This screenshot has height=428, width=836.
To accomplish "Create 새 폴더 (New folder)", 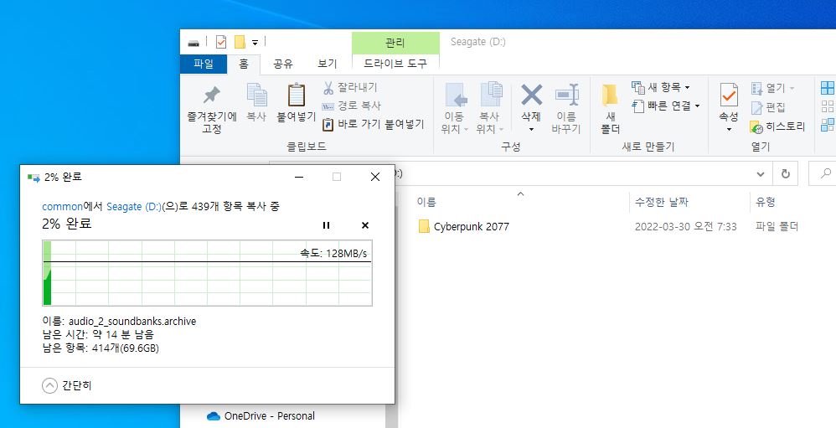I will pos(610,109).
